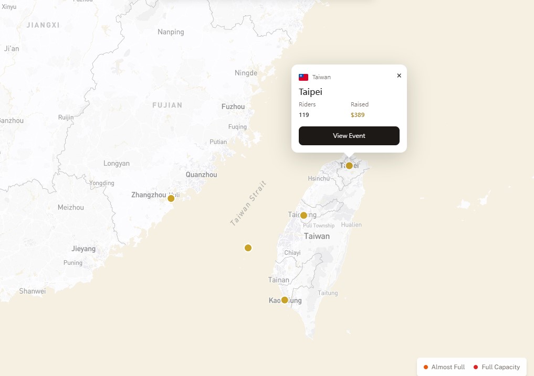
Task: Click the Taipei heading in the popup
Action: click(x=310, y=92)
